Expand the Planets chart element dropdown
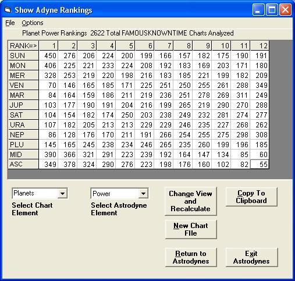This screenshot has width=295, height=281. [x=62, y=193]
